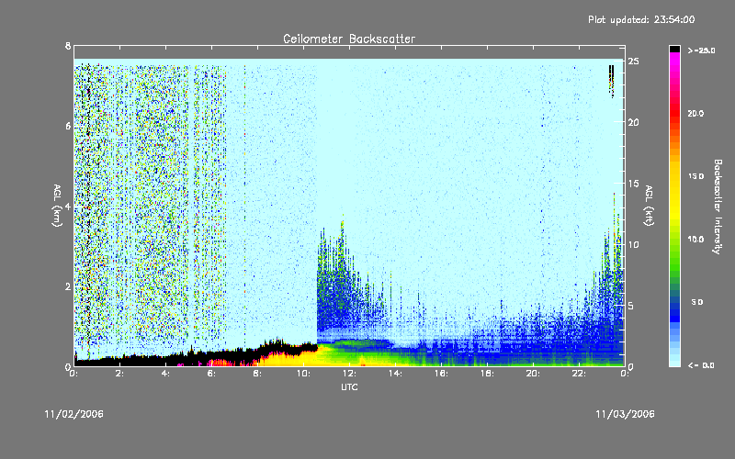Image resolution: width=735 pixels, height=459 pixels.
Task: Click the '22:' hour tick on time axis
Action: 579,374
